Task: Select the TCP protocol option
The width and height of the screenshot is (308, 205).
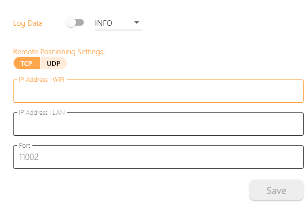Action: [x=26, y=63]
